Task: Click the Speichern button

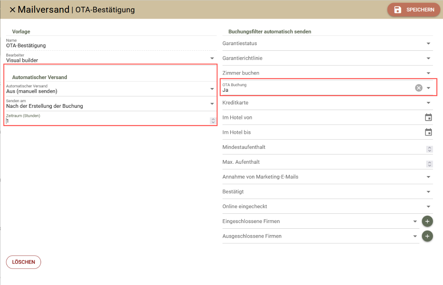Action: pos(414,10)
